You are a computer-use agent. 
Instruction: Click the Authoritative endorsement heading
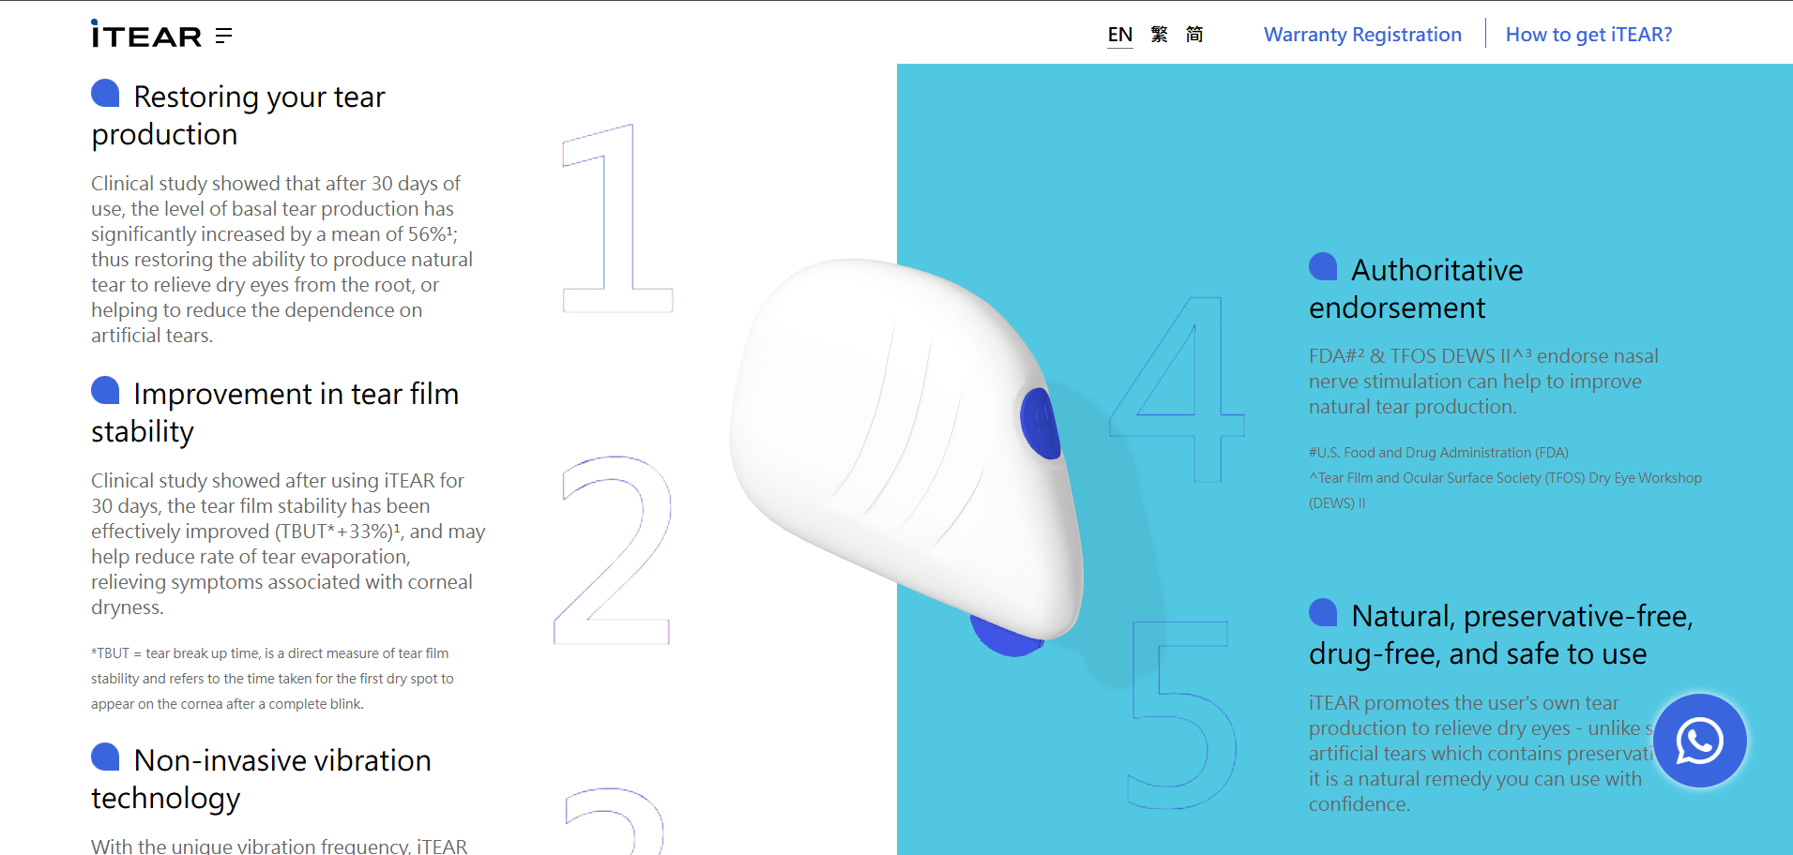coord(1416,289)
